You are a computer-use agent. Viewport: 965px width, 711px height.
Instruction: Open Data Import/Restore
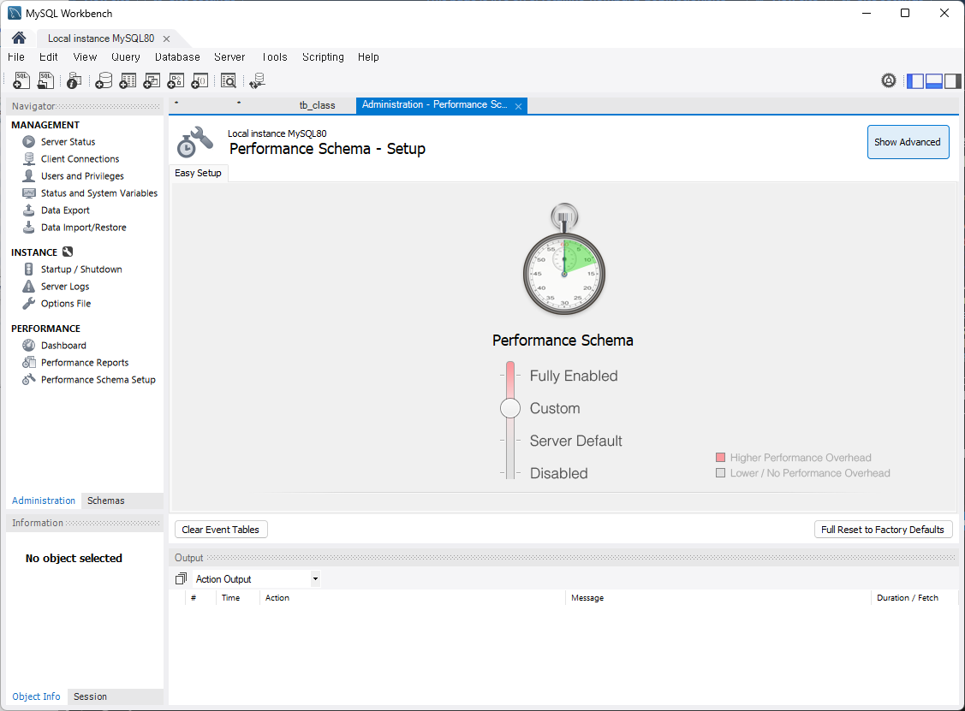point(83,228)
